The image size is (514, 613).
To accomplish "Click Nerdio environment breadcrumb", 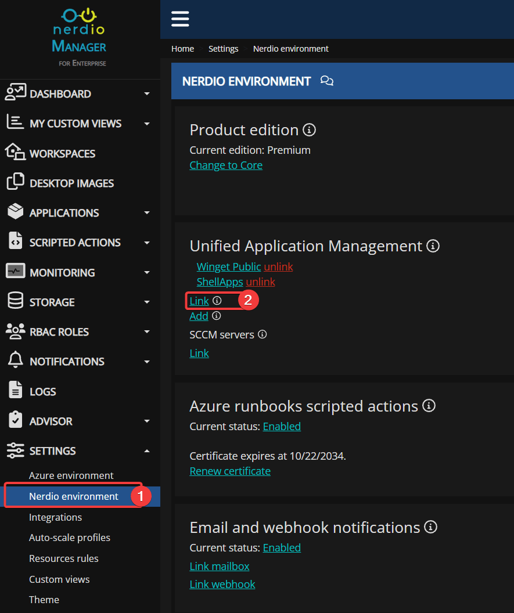I will (290, 49).
